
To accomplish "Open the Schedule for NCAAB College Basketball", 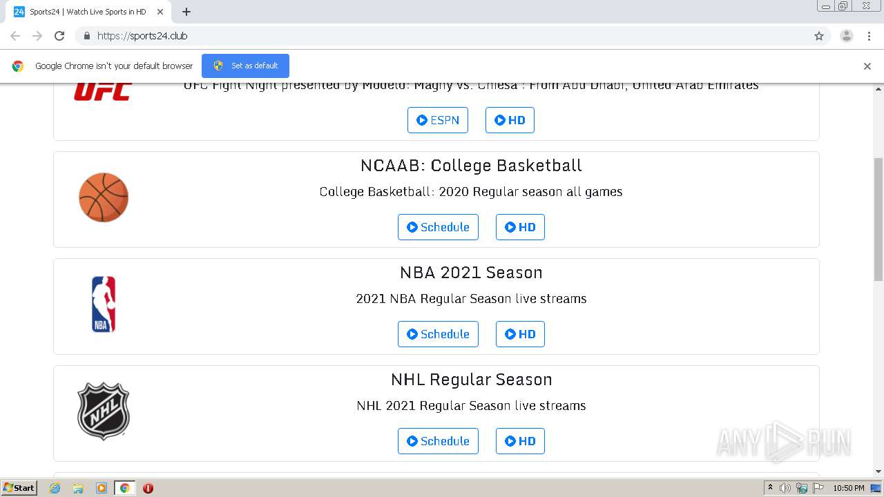I will point(438,227).
